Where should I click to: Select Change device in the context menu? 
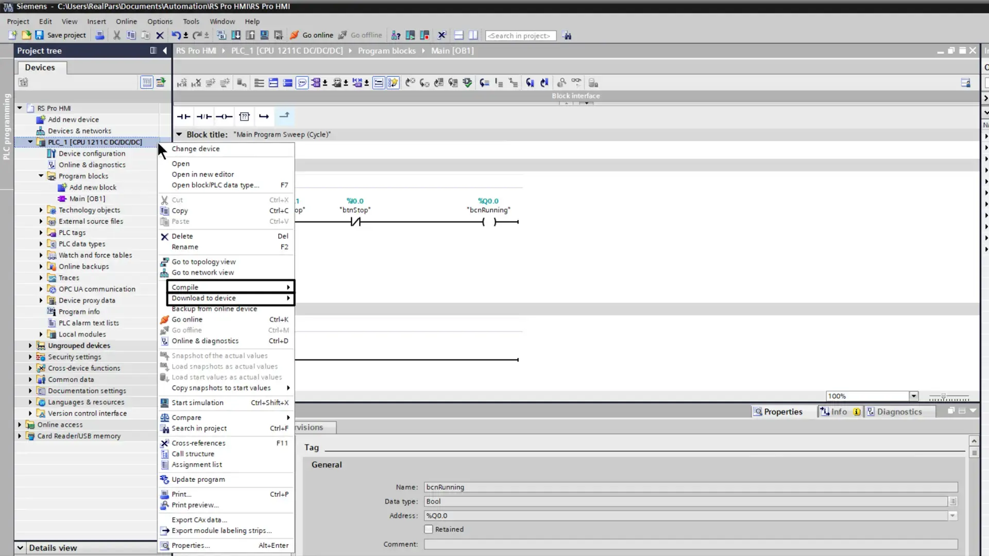pyautogui.click(x=226, y=149)
